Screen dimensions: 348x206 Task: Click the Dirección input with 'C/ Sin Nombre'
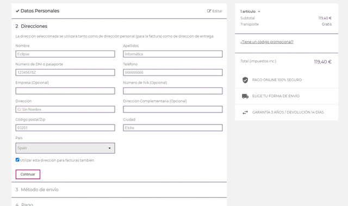pos(65,109)
